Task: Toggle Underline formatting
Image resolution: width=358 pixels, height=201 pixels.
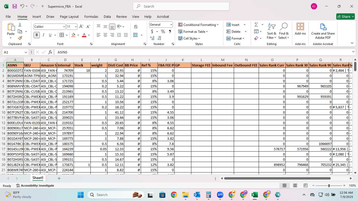Action: (50, 35)
